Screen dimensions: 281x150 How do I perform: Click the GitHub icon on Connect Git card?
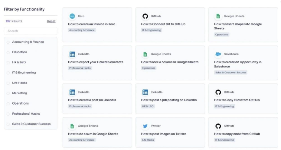(145, 16)
